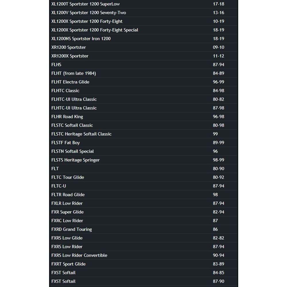This screenshot has width=287, height=287.
Task: Click the FXST Softail 84-85 row
Action: [x=143, y=273]
